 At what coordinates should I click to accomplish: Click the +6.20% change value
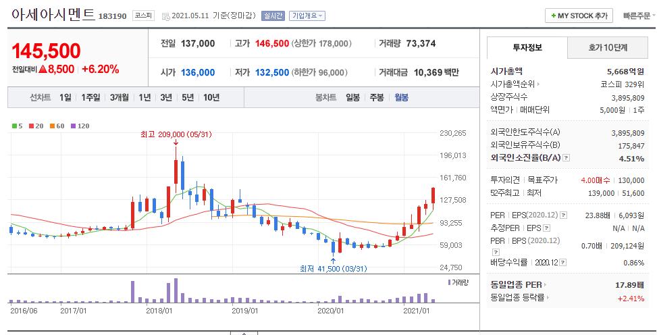point(100,69)
